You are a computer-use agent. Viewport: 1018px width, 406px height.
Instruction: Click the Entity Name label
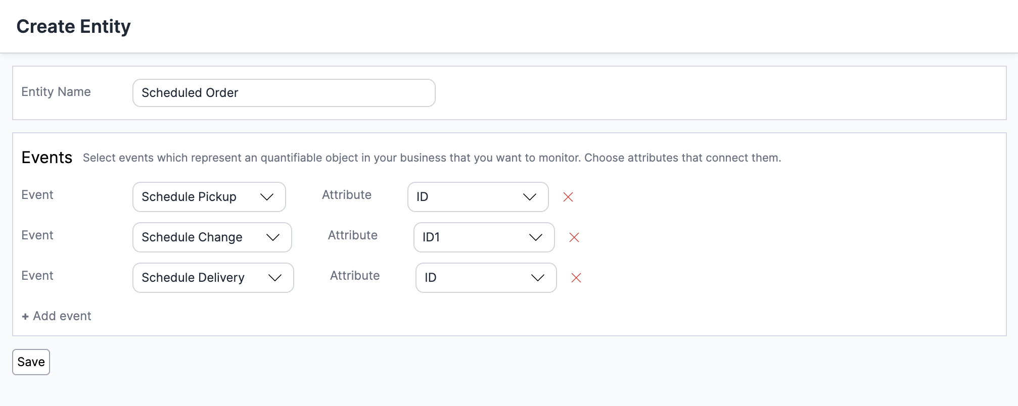(x=56, y=92)
